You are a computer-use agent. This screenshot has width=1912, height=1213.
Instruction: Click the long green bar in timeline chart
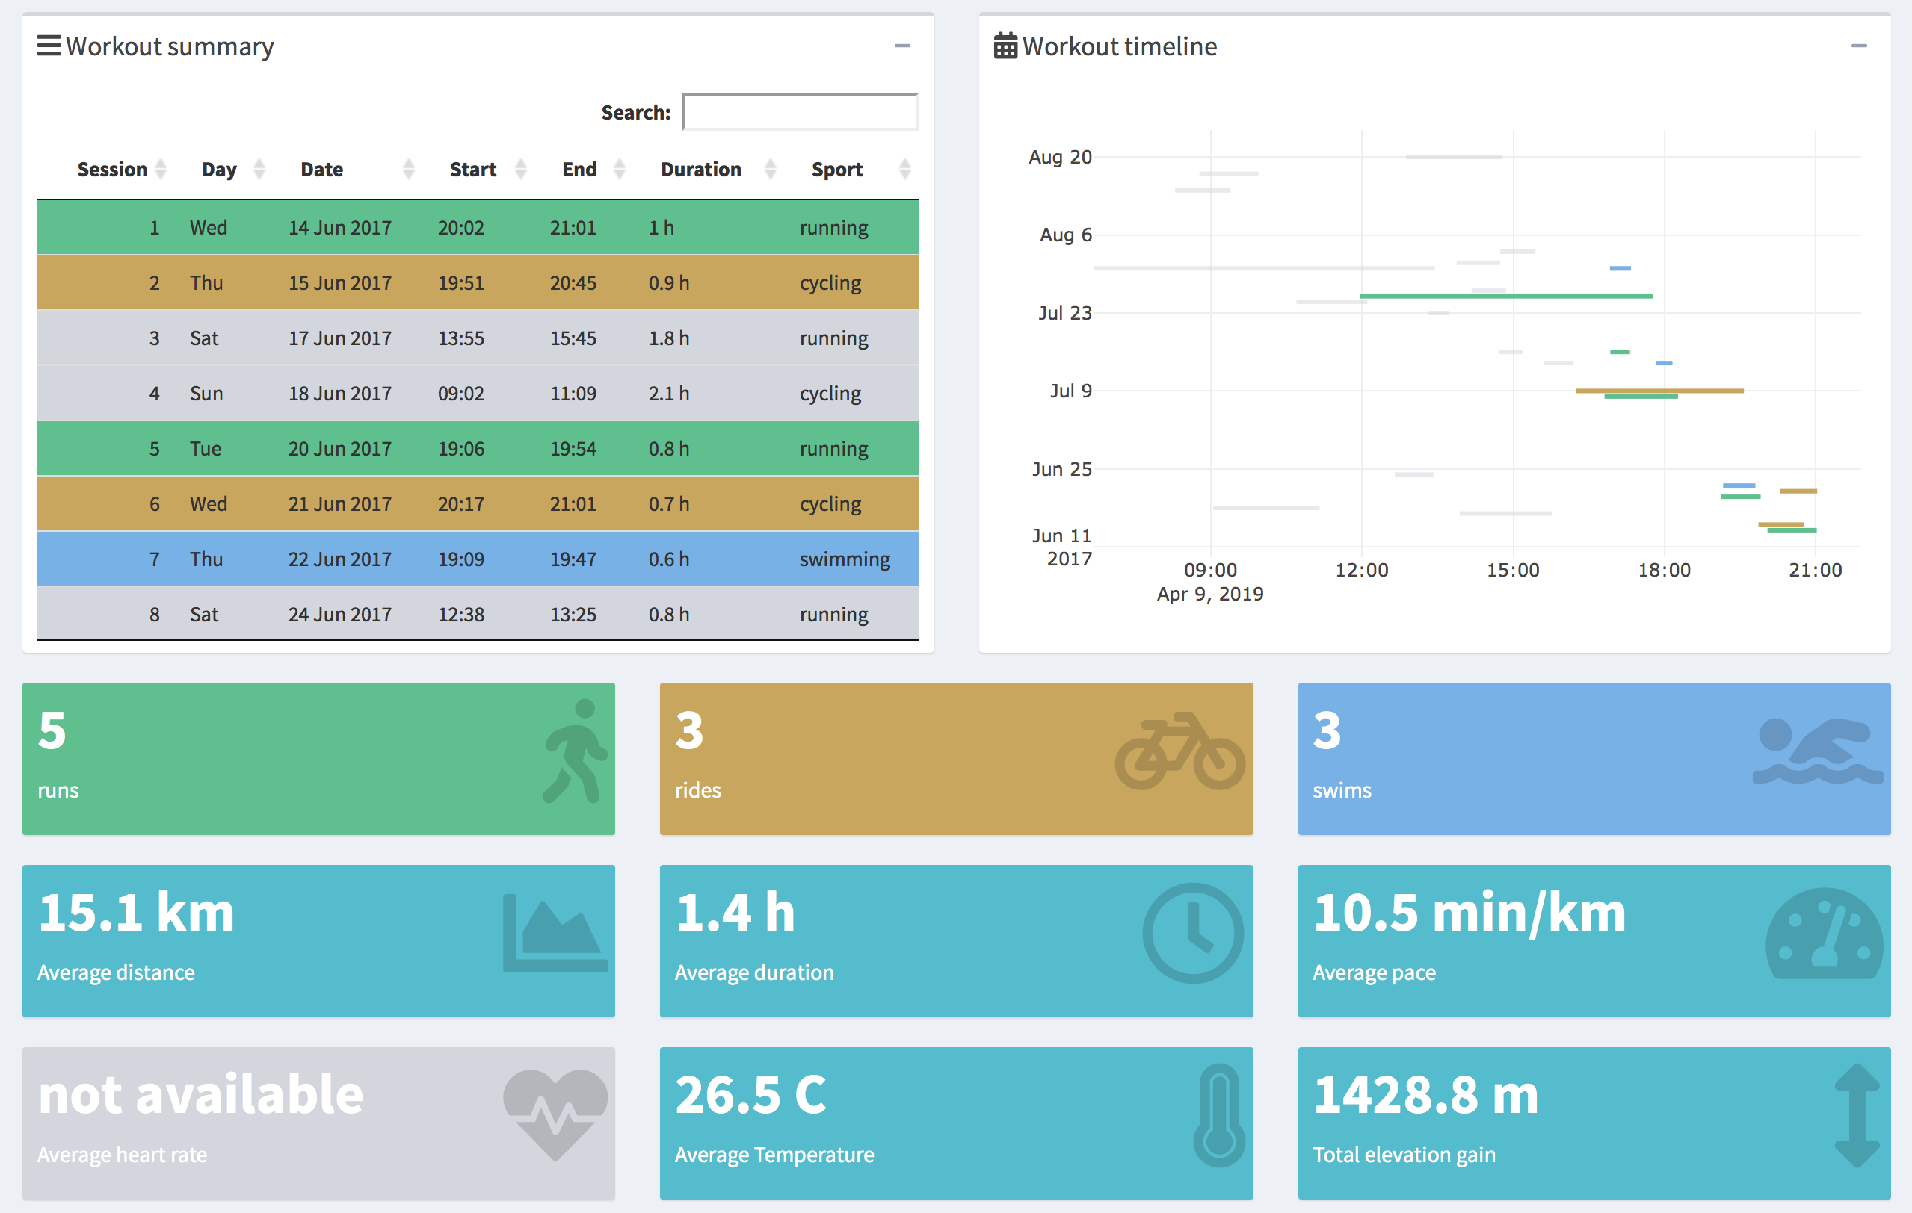coord(1505,296)
